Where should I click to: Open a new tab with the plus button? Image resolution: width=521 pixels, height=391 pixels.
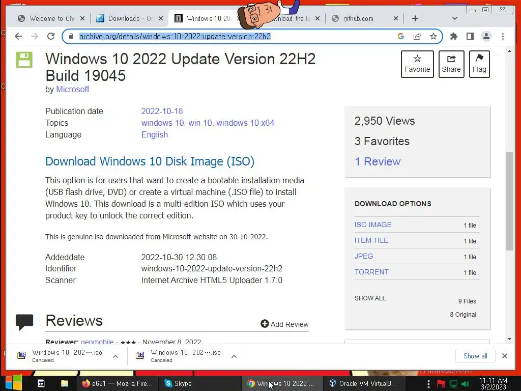(x=415, y=18)
